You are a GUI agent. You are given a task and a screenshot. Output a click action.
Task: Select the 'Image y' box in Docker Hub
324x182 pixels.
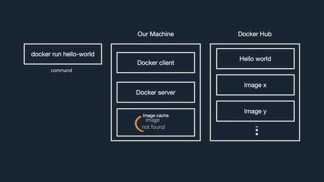tap(255, 111)
